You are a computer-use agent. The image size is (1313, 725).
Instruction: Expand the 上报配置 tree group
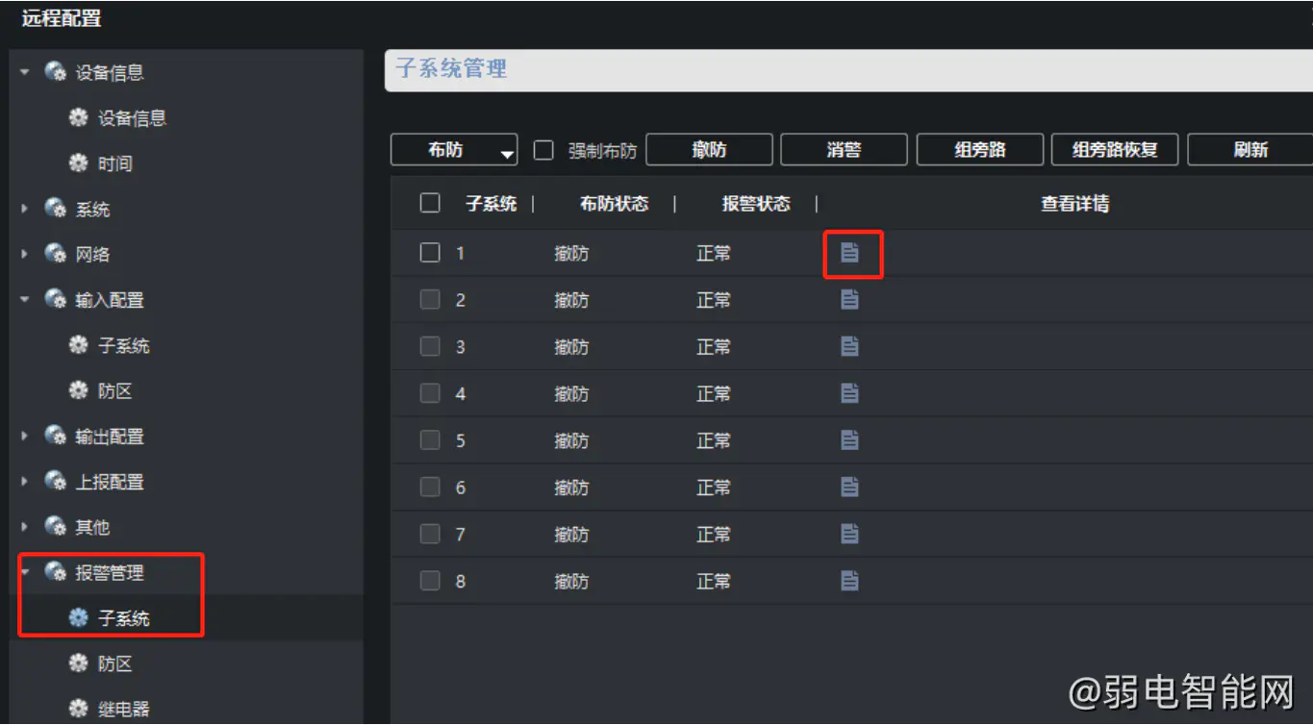[25, 482]
